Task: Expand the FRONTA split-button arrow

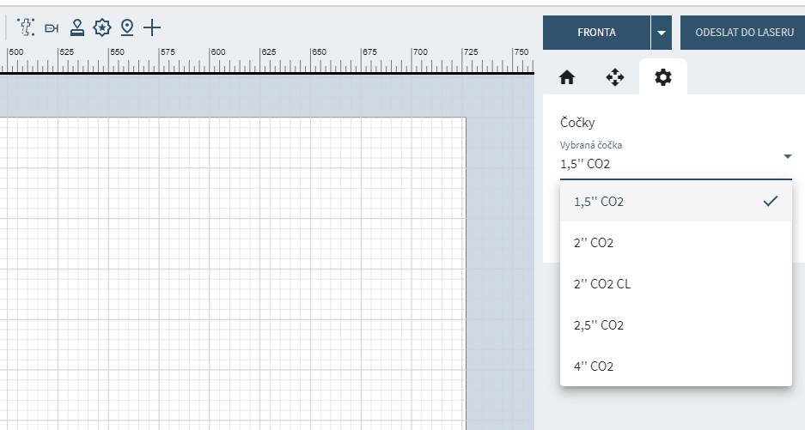Action: [661, 33]
